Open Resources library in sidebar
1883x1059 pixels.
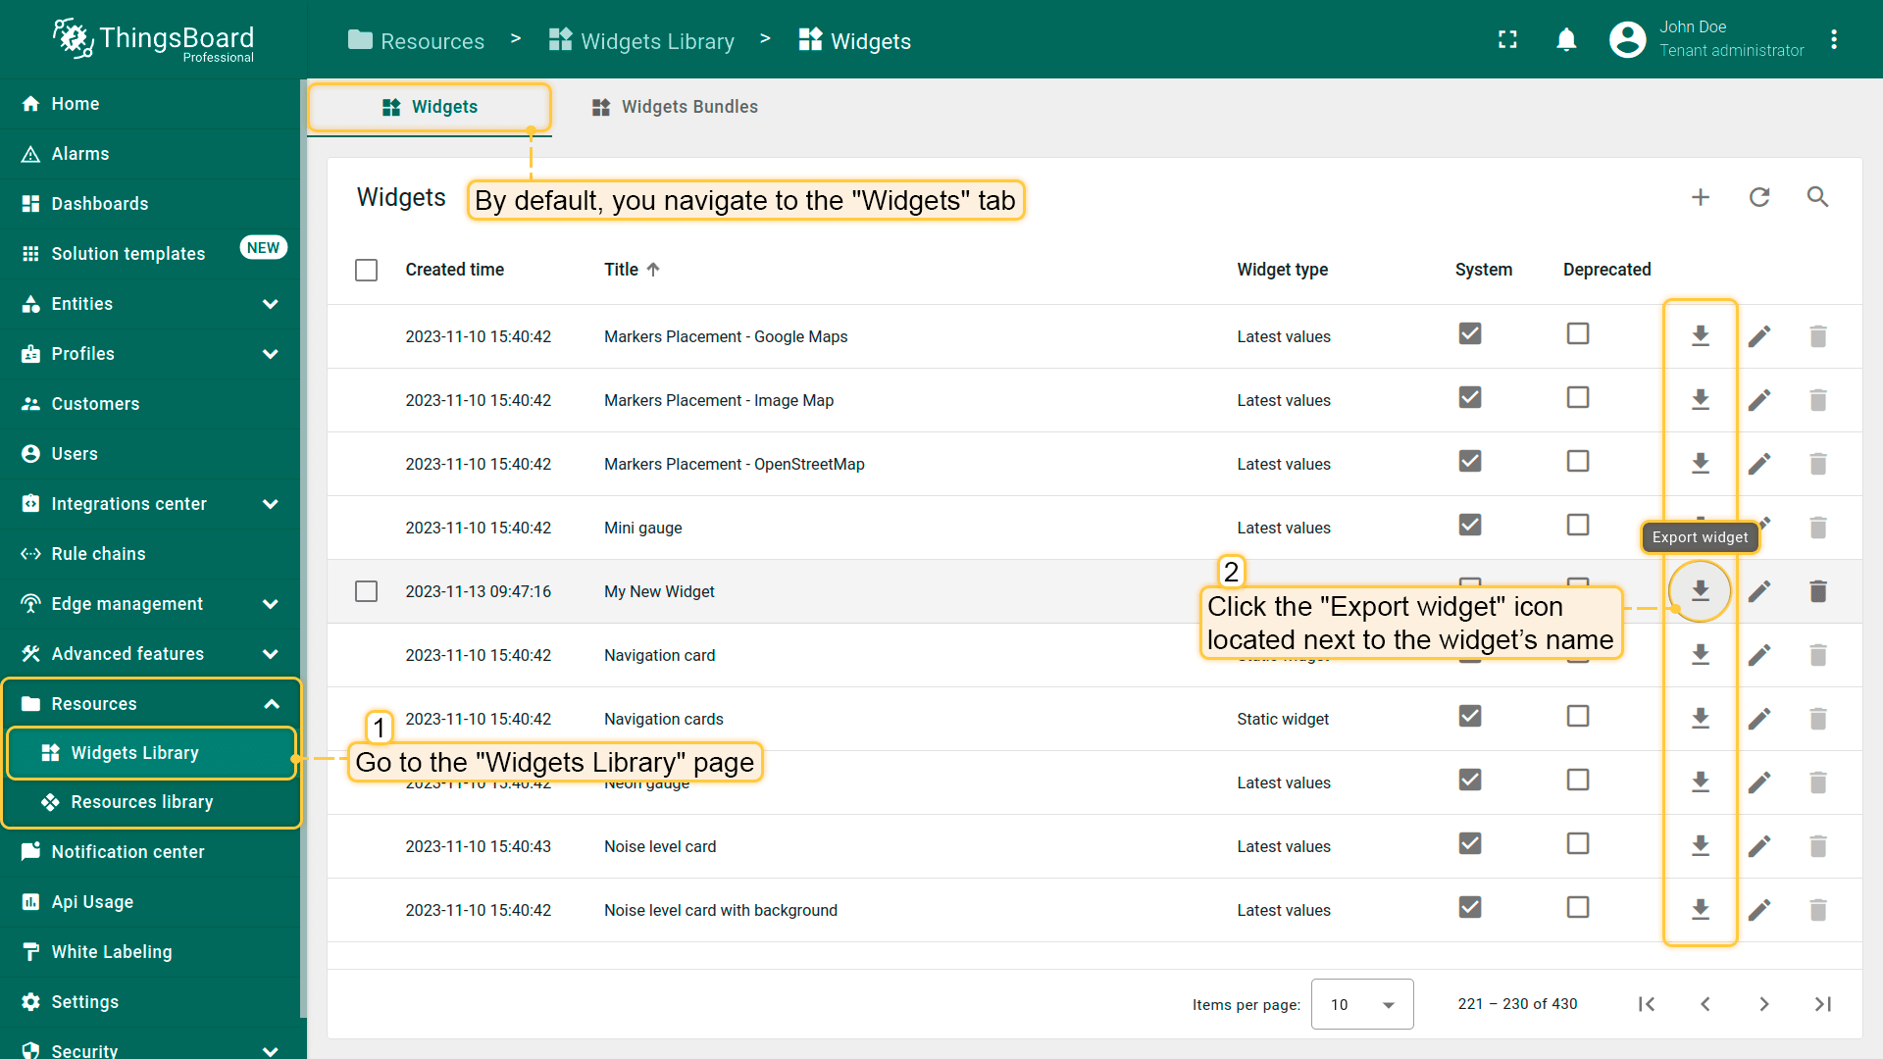click(141, 802)
